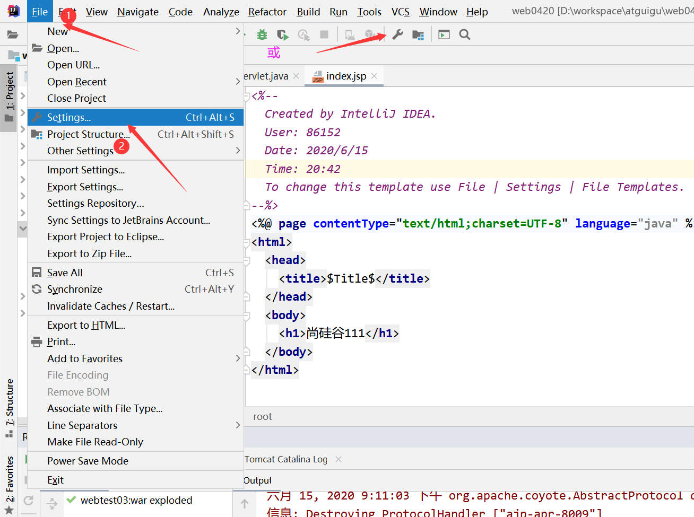Toggle Power Save Mode
The height and width of the screenshot is (517, 694).
135,461
